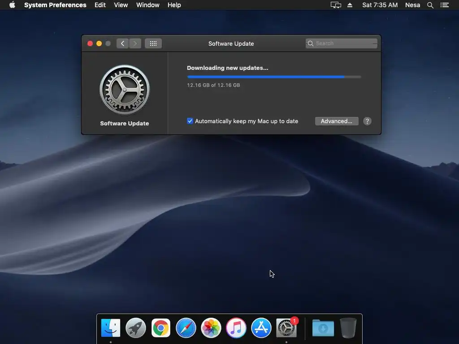
Task: Click the Search field in Software Update
Action: tap(341, 43)
